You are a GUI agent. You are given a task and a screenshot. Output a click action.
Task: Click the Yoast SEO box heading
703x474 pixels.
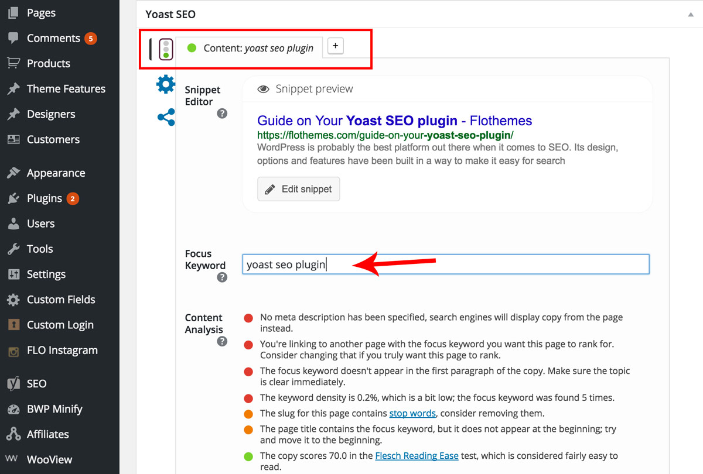170,14
